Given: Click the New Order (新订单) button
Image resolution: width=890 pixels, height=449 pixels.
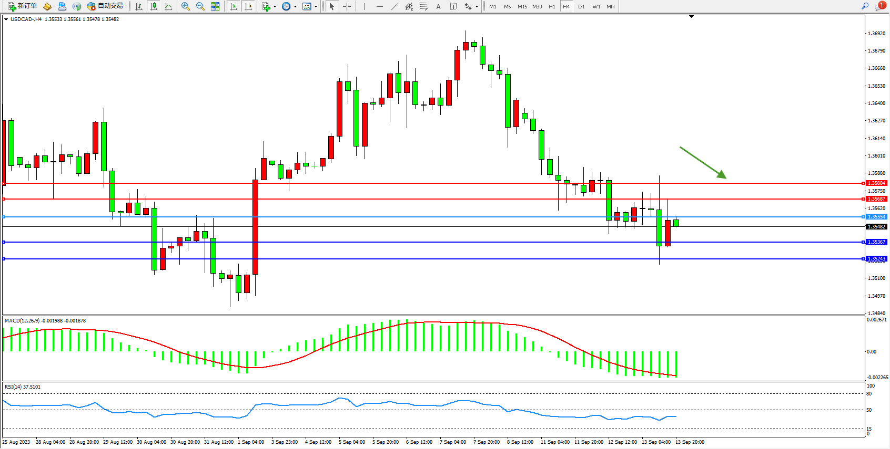Looking at the screenshot, I should 22,6.
